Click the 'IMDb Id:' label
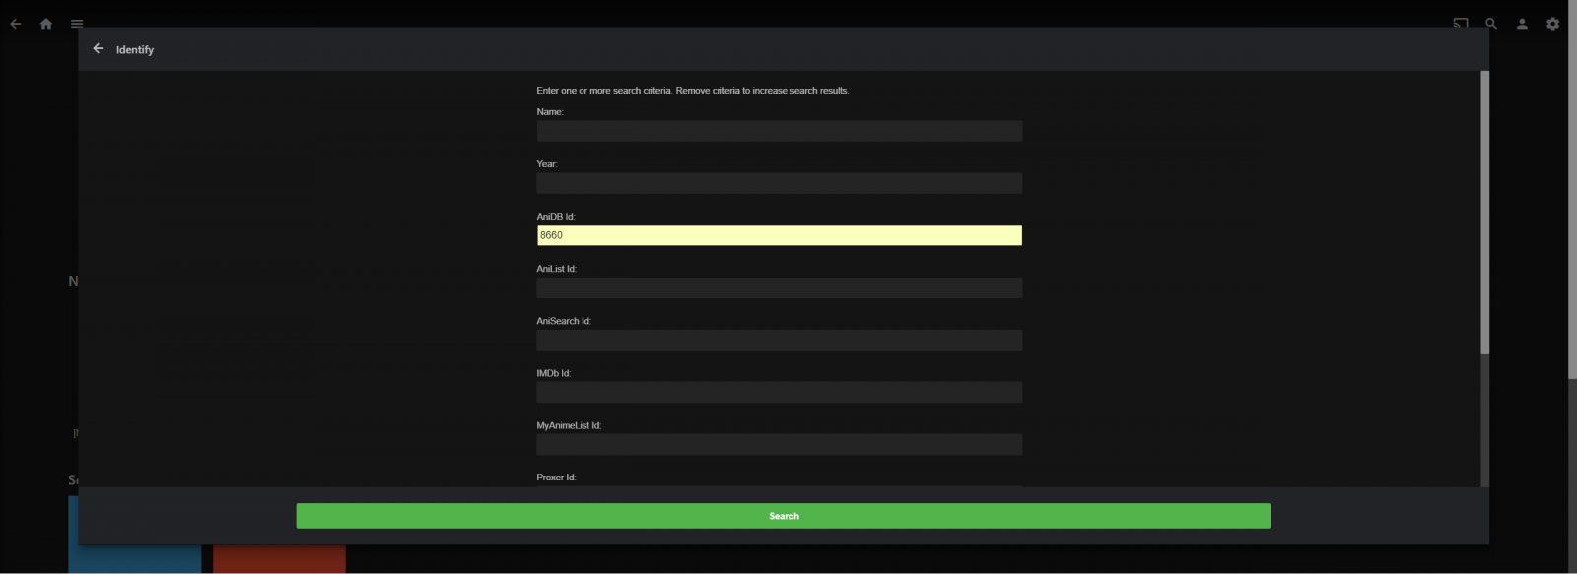 click(x=554, y=373)
